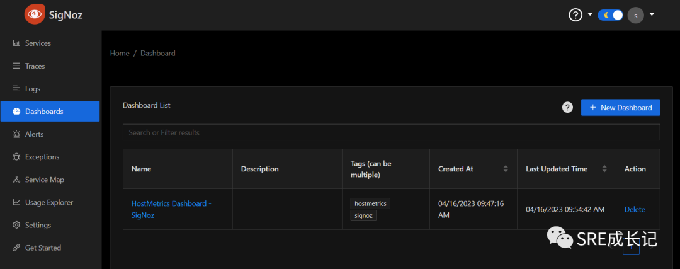Open Services in the sidebar
Viewport: 680px width, 269px height.
(x=50, y=43)
